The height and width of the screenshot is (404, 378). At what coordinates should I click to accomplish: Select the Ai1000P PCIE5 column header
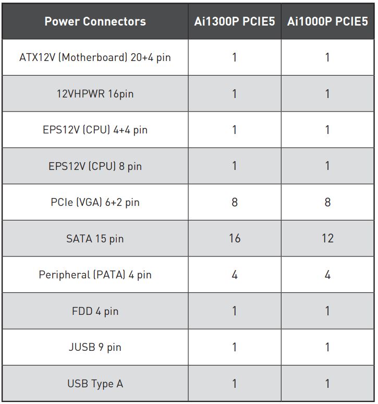click(327, 21)
